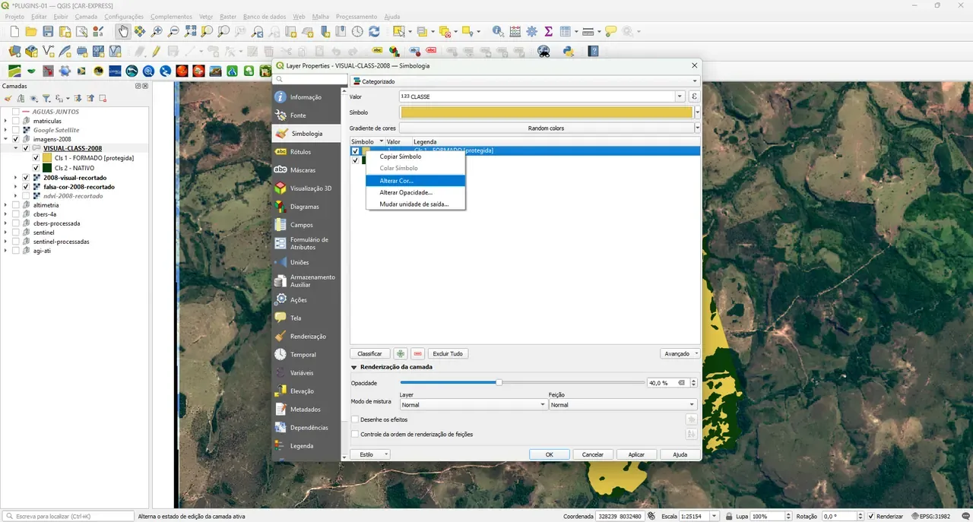The width and height of the screenshot is (973, 522).
Task: Open the Layer blend mode dropdown
Action: click(x=474, y=405)
